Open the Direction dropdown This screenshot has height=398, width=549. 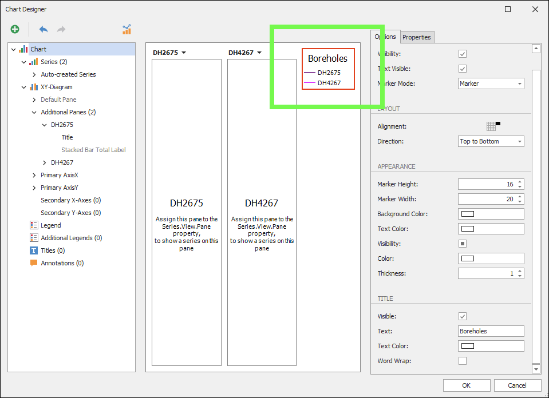[x=491, y=141]
